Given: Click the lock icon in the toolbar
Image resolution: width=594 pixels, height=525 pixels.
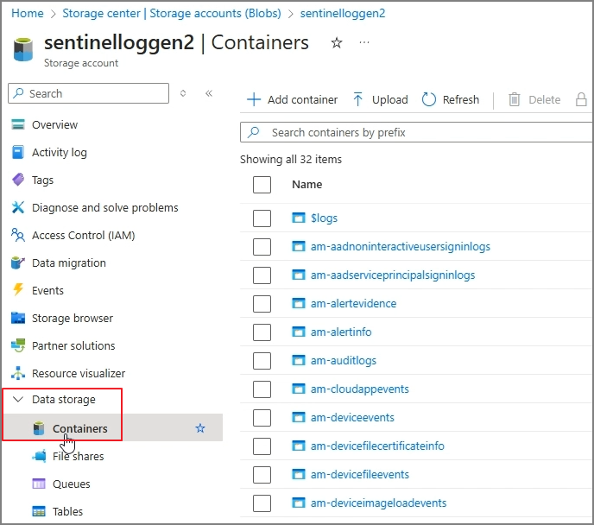Looking at the screenshot, I should pyautogui.click(x=581, y=99).
